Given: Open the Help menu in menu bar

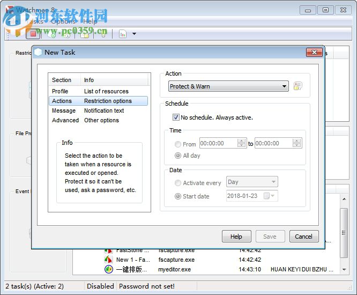Looking at the screenshot, I should [x=90, y=21].
